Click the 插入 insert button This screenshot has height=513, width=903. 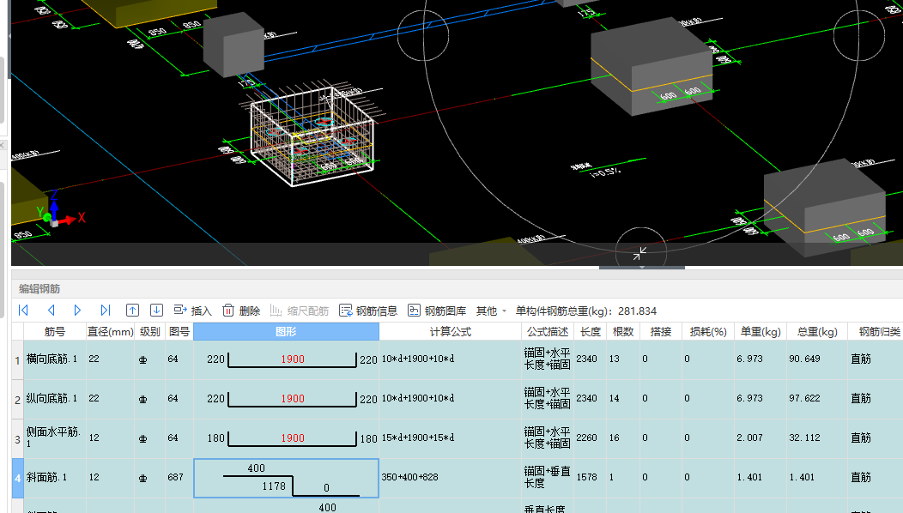tap(193, 311)
